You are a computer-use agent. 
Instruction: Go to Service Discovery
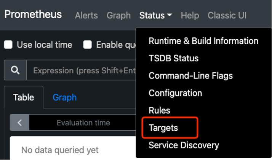point(184,145)
